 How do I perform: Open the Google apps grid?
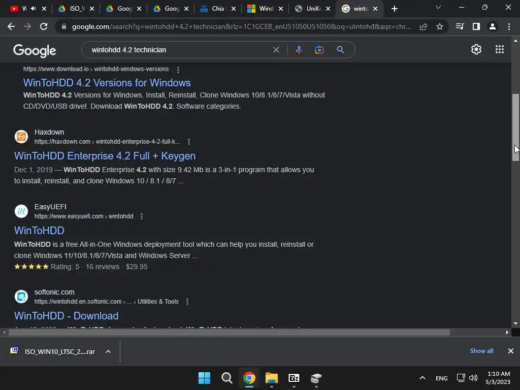(500, 49)
